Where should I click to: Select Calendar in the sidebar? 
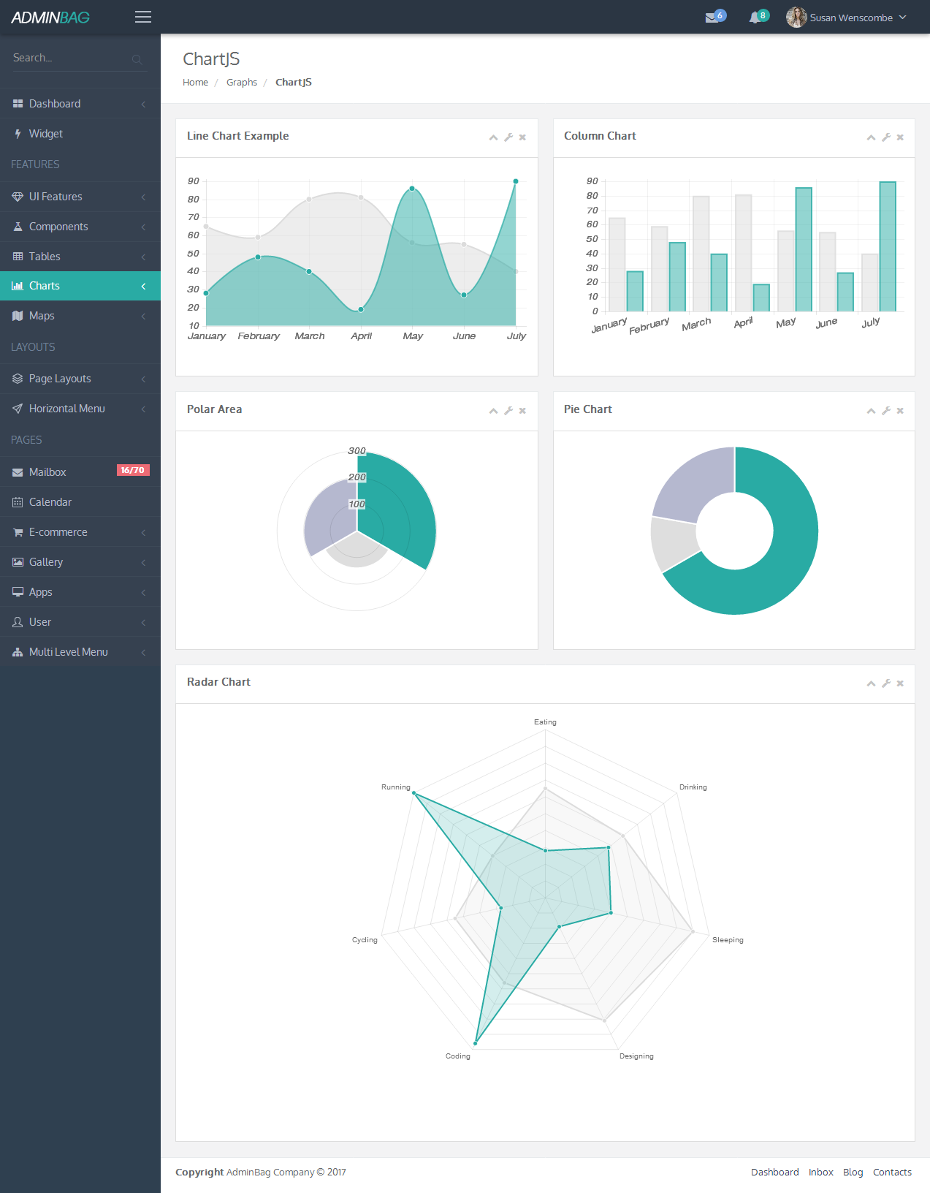(80, 502)
